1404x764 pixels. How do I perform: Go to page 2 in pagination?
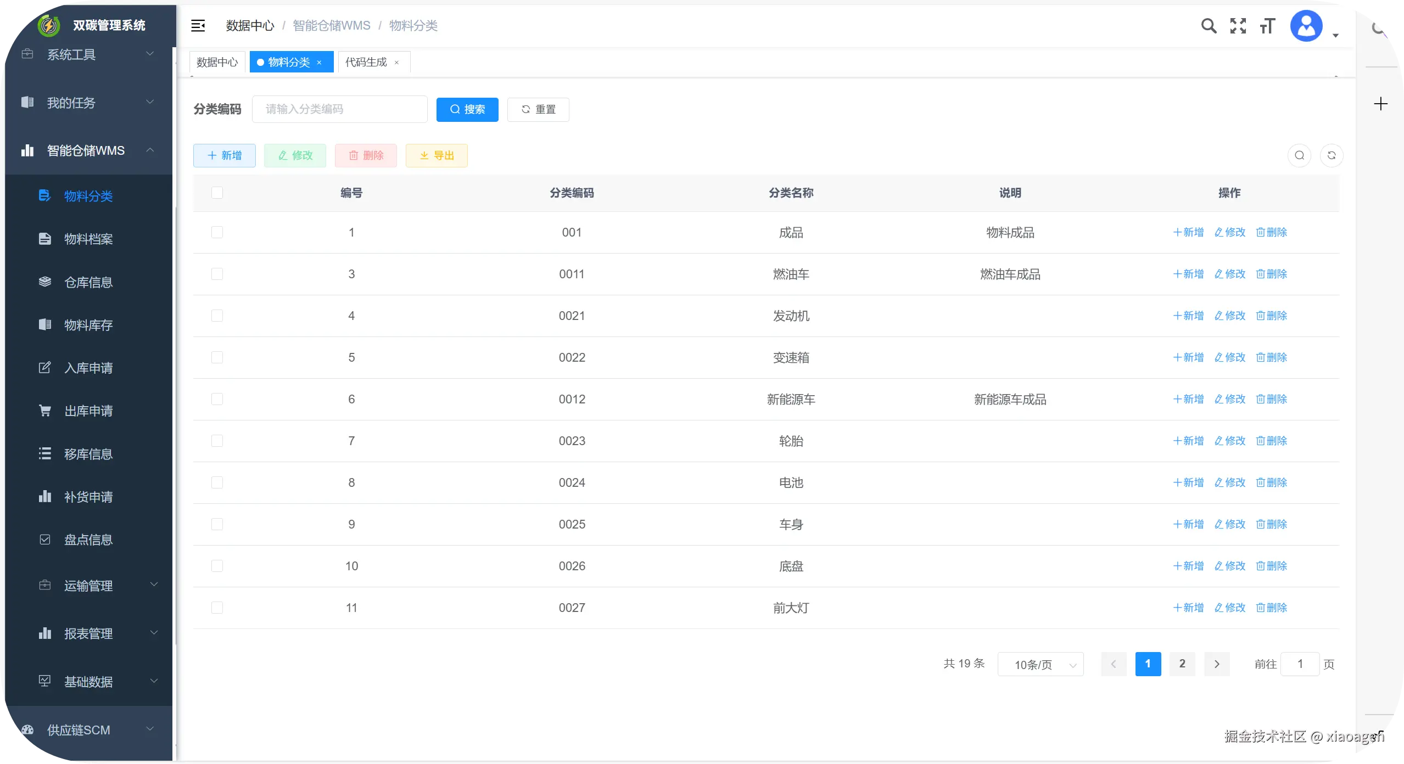1182,664
